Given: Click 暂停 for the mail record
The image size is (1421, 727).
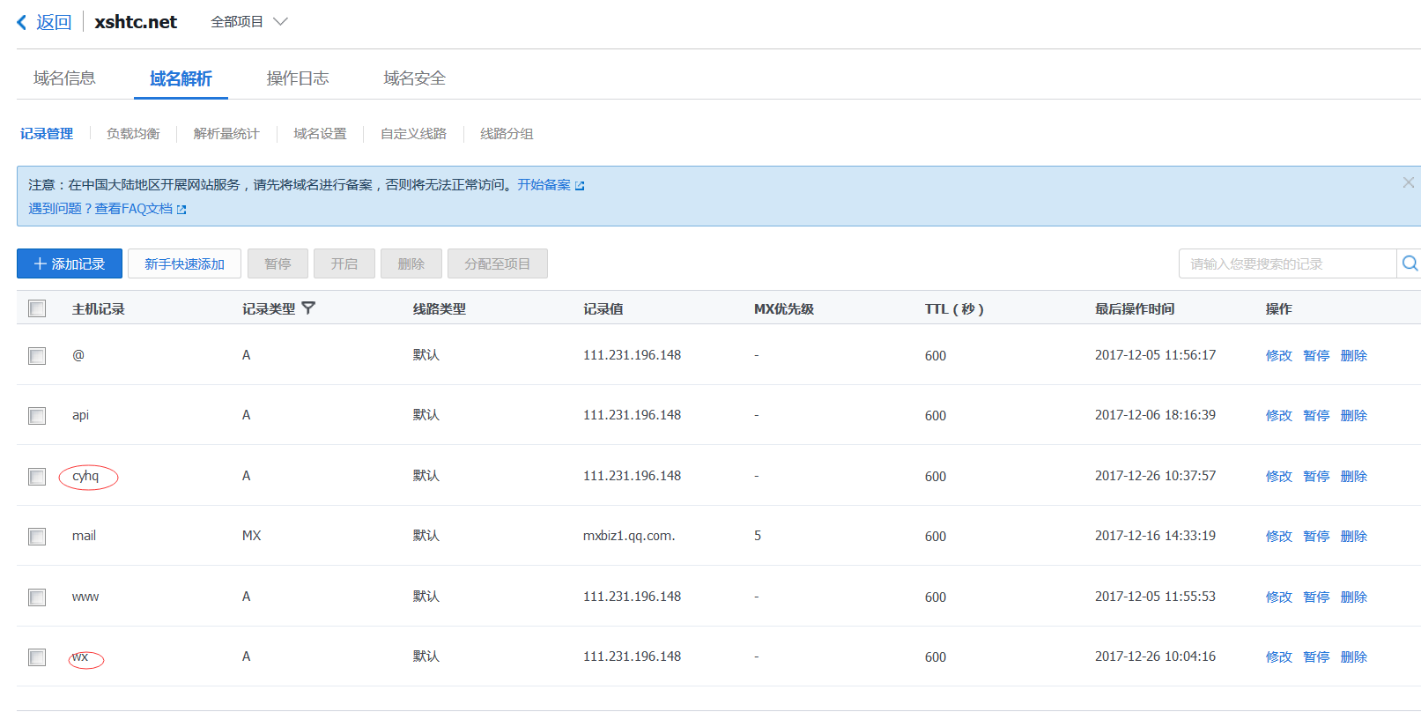Looking at the screenshot, I should click(x=1316, y=537).
